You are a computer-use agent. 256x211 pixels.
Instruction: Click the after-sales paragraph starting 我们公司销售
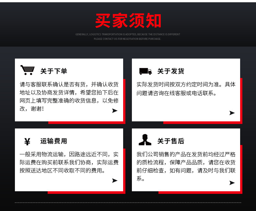pos(186,166)
